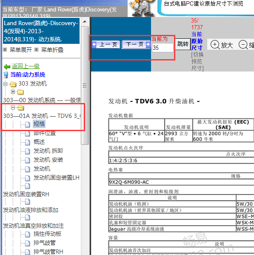Click the computer icon beside 当前:动力系统
Viewport: 254px width, 255px height.
coord(6,75)
